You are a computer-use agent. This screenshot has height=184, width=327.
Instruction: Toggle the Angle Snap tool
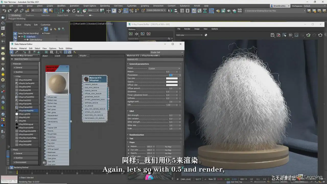click(126, 10)
